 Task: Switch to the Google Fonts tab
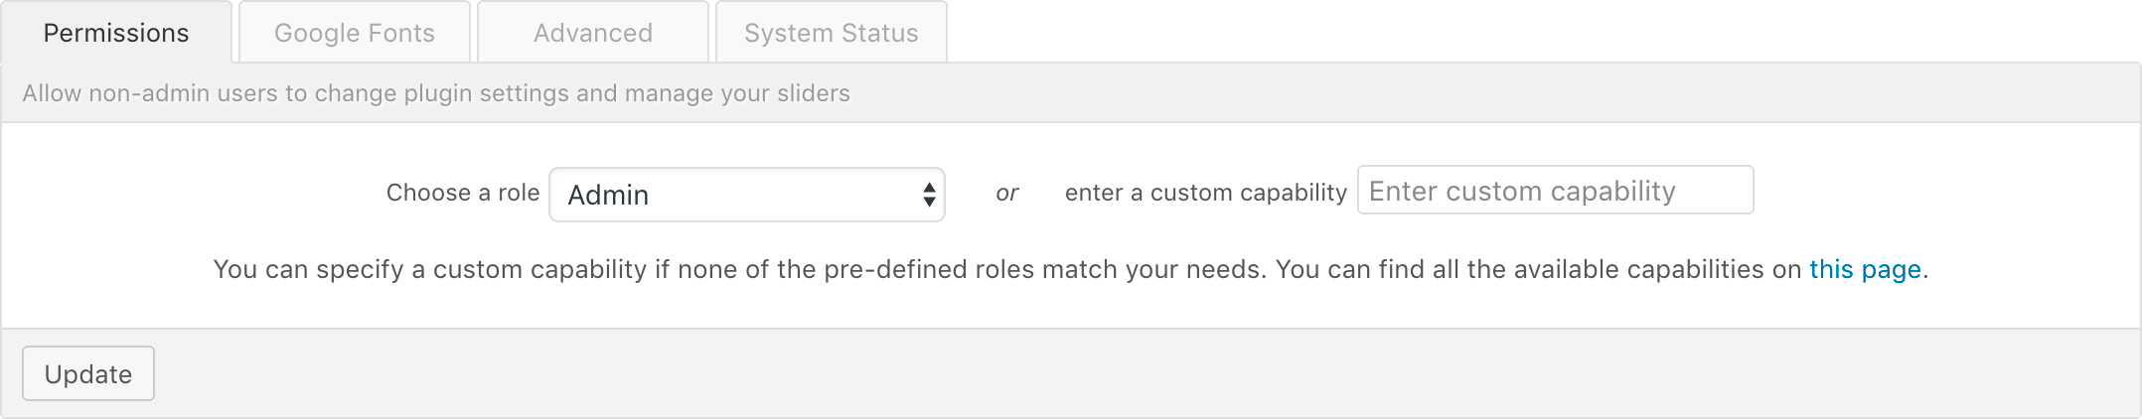(355, 33)
